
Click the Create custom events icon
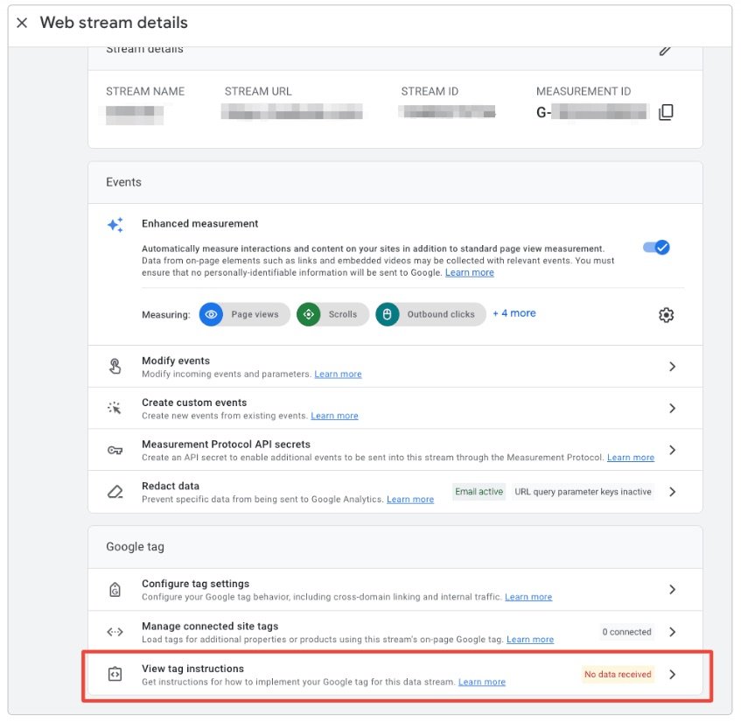coord(115,408)
